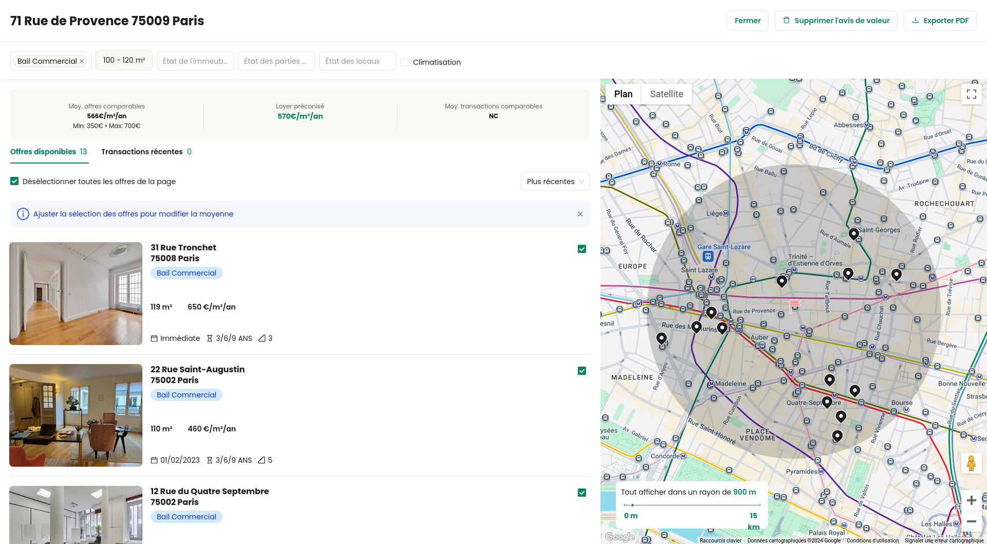Uncheck the 22 Rue Saint-Augustin offer

tap(582, 371)
